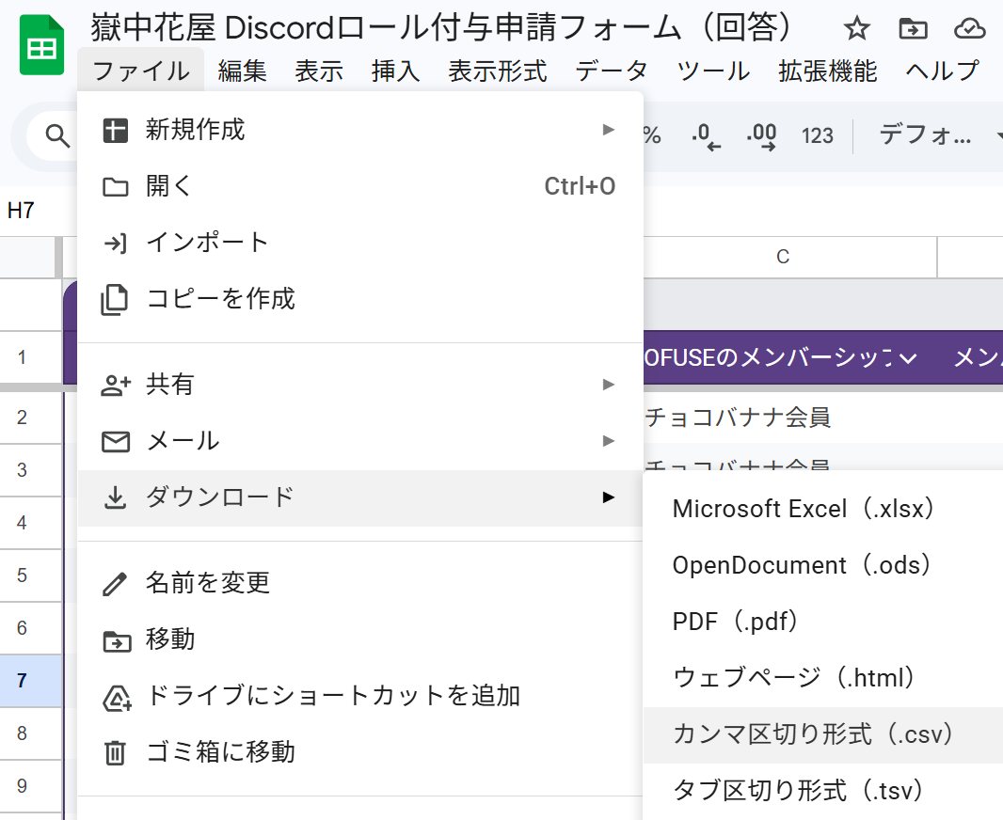Select row 7 header
Screen dimensions: 1003x820
(x=23, y=681)
